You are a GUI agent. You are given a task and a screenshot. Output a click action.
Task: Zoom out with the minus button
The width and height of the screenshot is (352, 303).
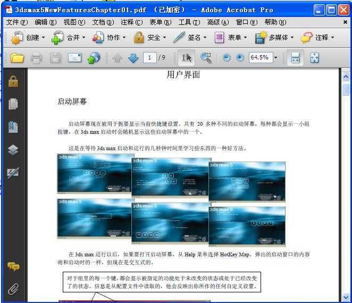click(227, 58)
